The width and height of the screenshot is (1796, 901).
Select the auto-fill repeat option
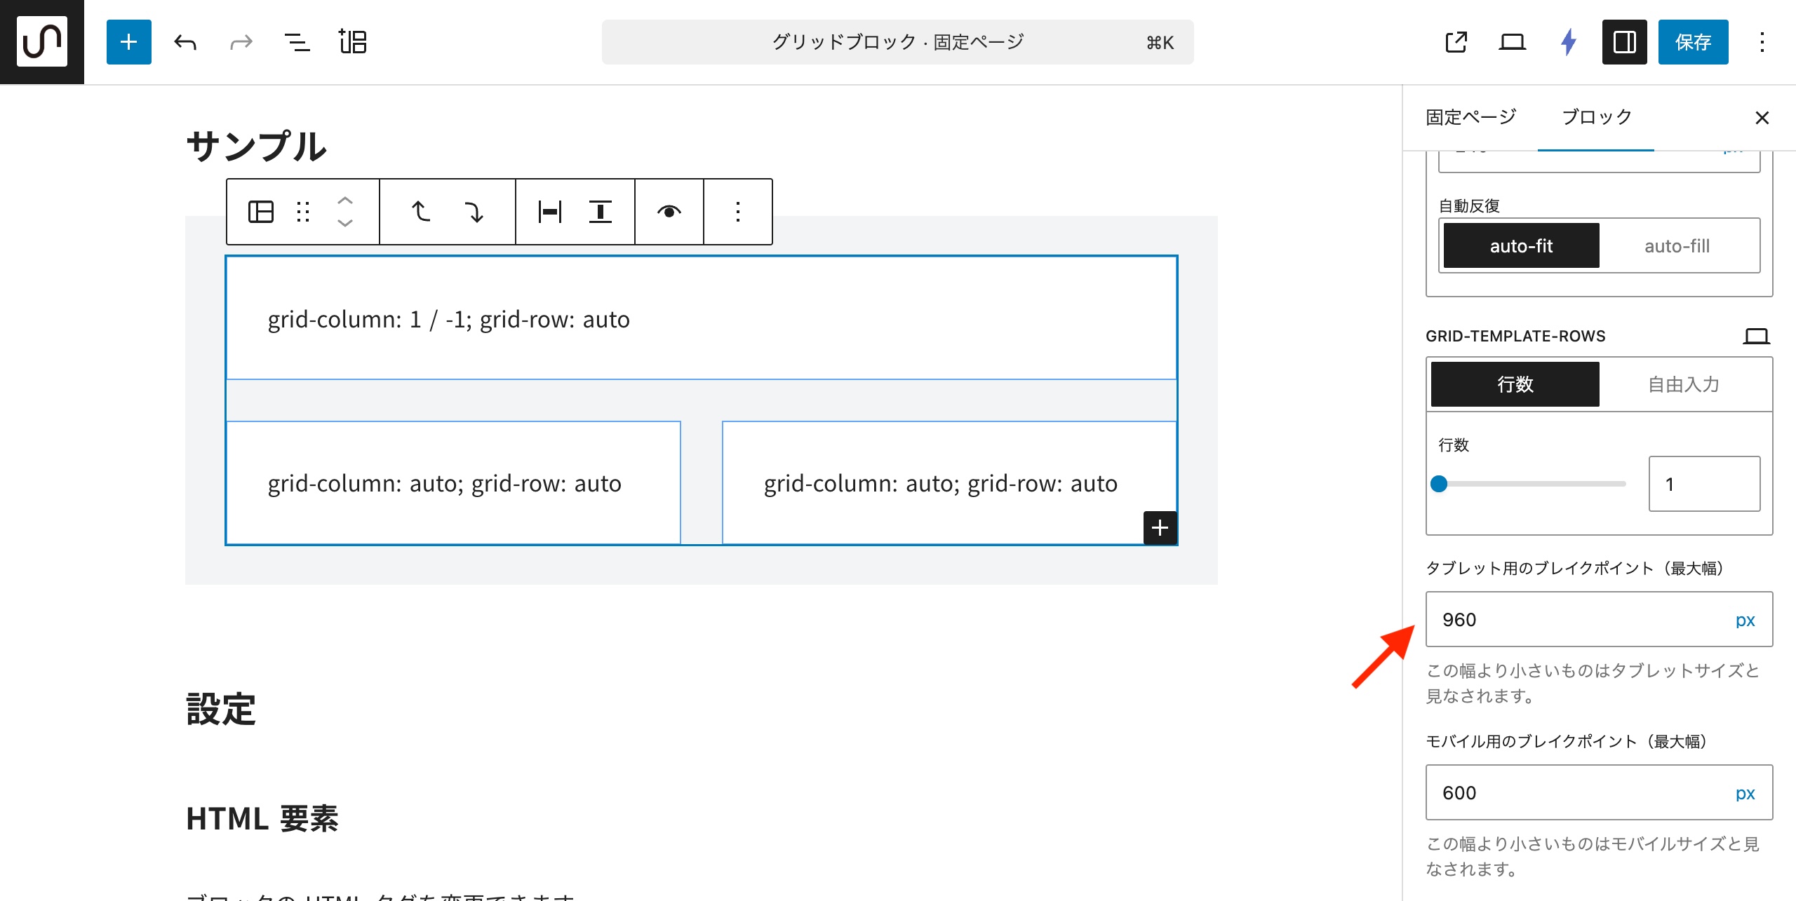click(x=1677, y=246)
